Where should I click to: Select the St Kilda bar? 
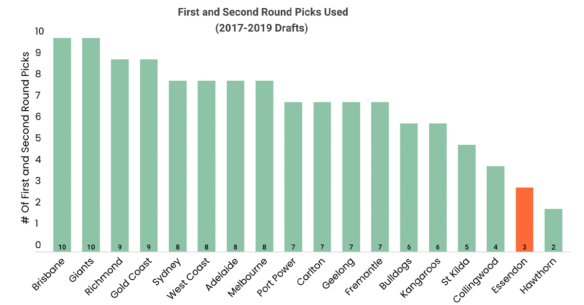[x=466, y=198]
